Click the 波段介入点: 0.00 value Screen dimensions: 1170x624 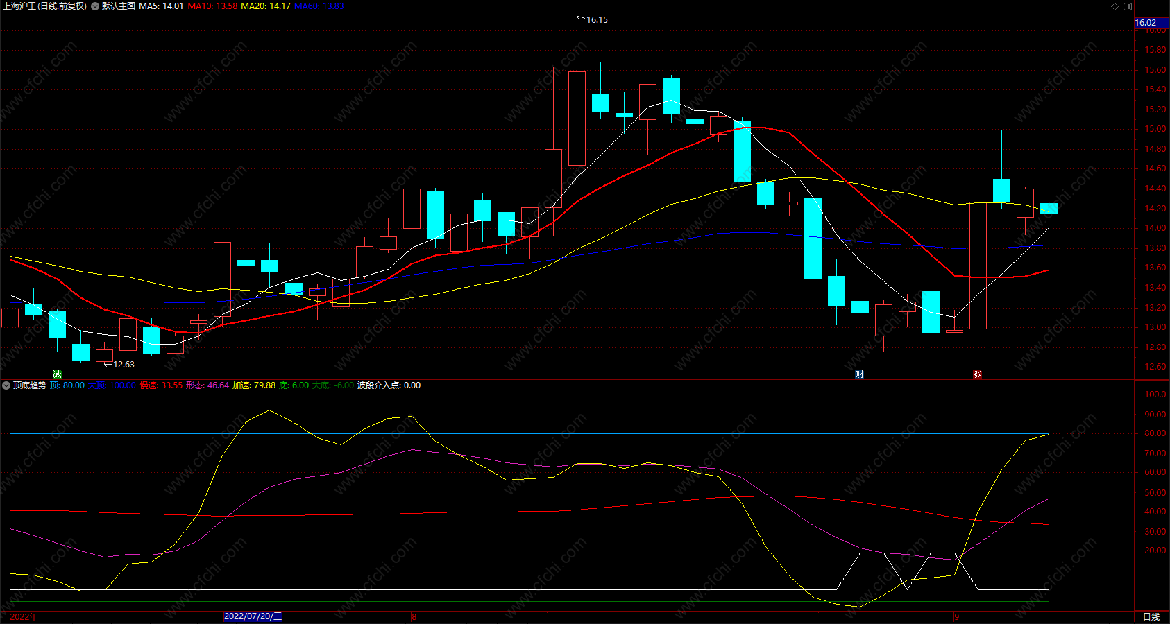[389, 385]
